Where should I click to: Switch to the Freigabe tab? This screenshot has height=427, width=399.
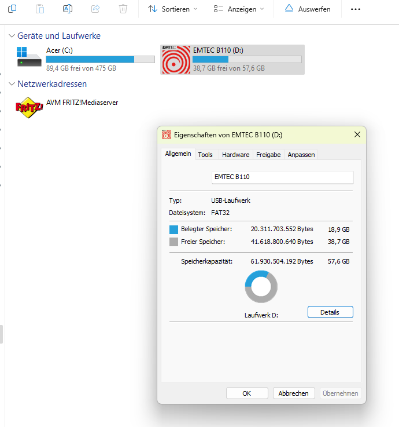[x=268, y=155]
